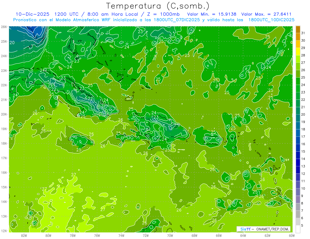Click the '82W' longitude axis label
Screen dimensions: 310x239
tap(24, 235)
